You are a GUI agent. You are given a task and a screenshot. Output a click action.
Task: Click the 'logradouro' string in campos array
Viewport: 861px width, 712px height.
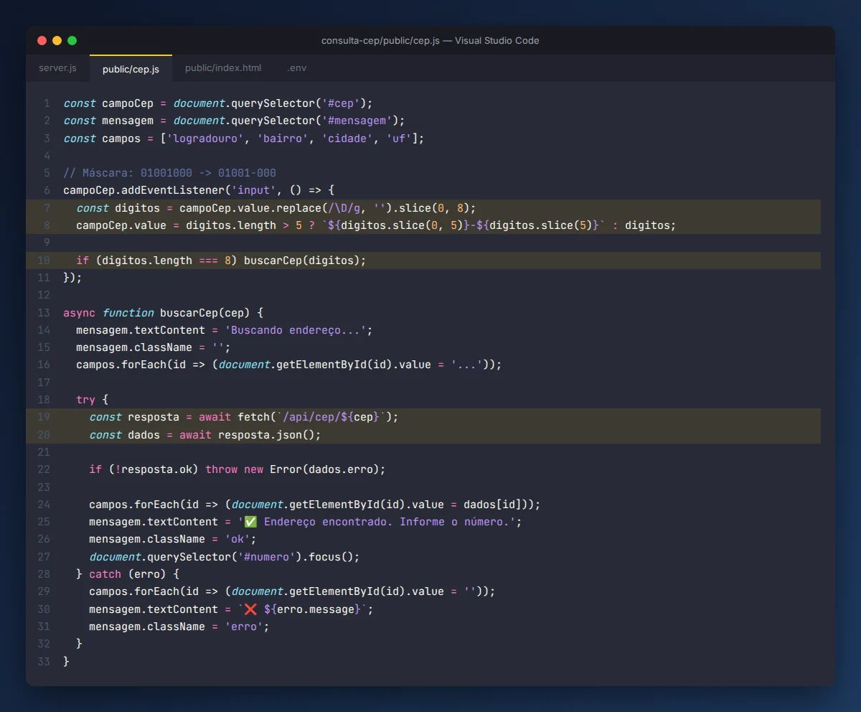pyautogui.click(x=206, y=139)
